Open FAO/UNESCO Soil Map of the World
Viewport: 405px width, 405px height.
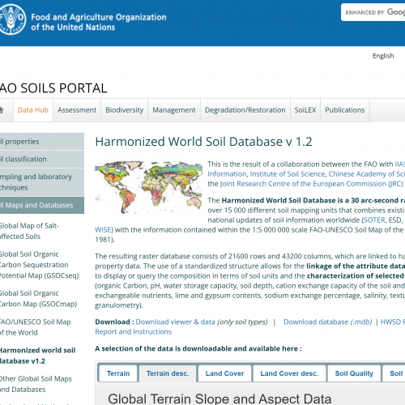(x=35, y=327)
